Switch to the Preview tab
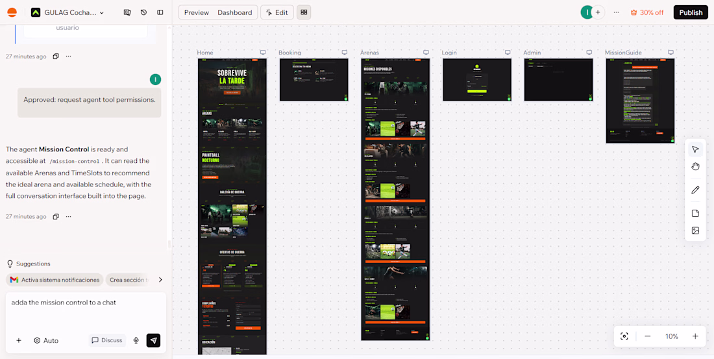Viewport: 714px width, 359px height. point(197,13)
